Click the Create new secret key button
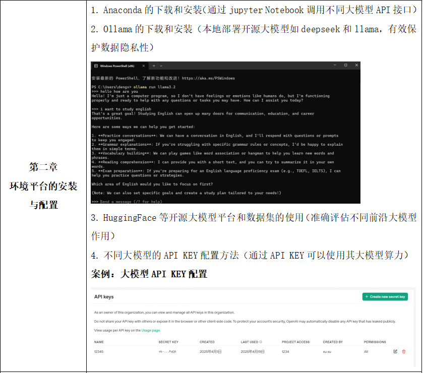The image size is (423, 373). pyautogui.click(x=385, y=297)
